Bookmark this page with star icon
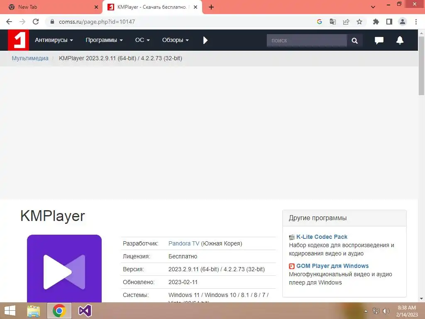The width and height of the screenshot is (425, 319). [x=359, y=22]
